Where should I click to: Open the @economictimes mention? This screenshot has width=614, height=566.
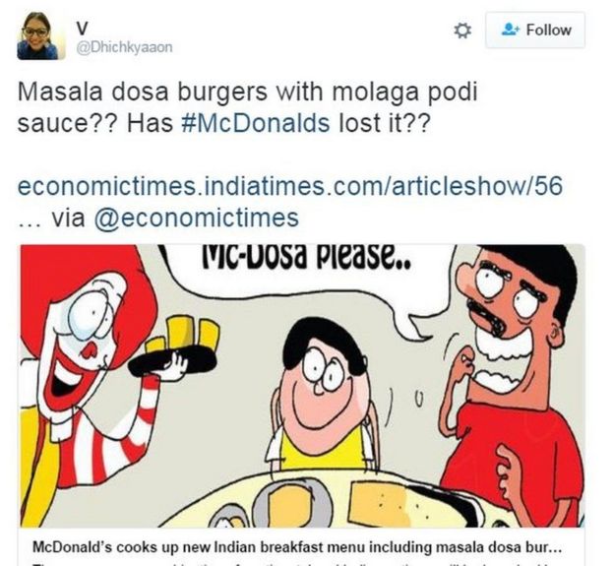pos(196,218)
